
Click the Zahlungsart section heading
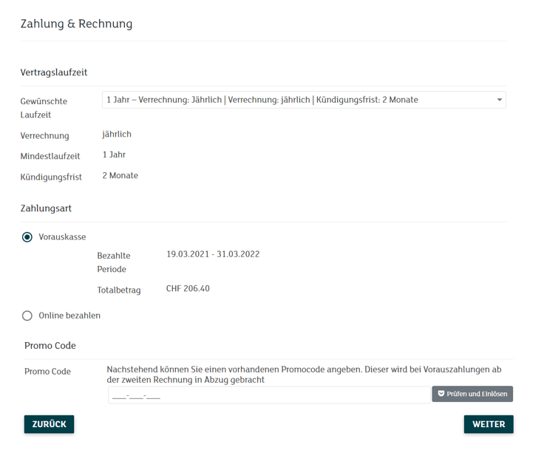click(46, 208)
